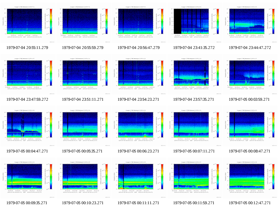The height and width of the screenshot is (207, 278).
Task: Click the 1979-07-04 23:54:23.271 caption text
Action: click(138, 99)
